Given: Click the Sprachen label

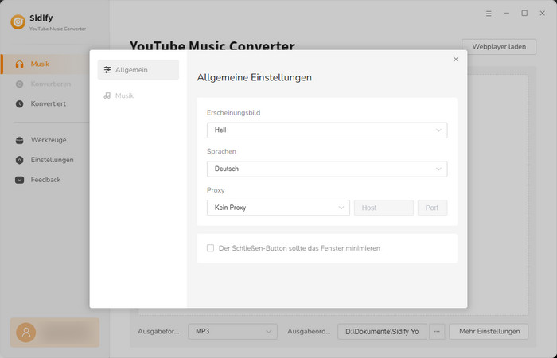Looking at the screenshot, I should 221,151.
